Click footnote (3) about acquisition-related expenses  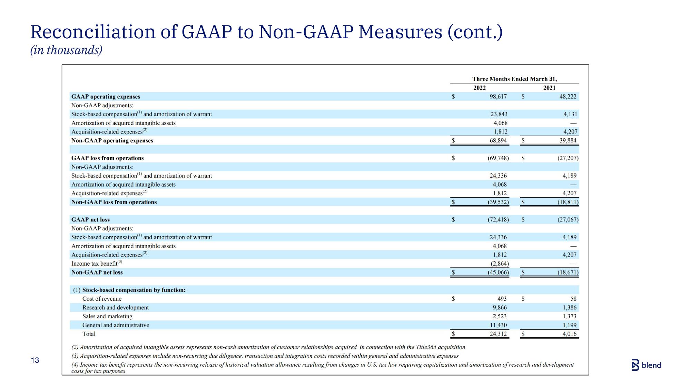[x=265, y=356]
